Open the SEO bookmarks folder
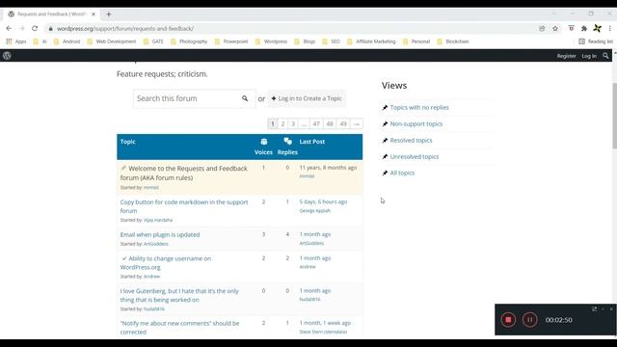 click(x=332, y=41)
